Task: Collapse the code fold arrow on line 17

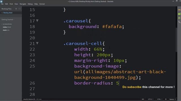Action: tap(37, 20)
